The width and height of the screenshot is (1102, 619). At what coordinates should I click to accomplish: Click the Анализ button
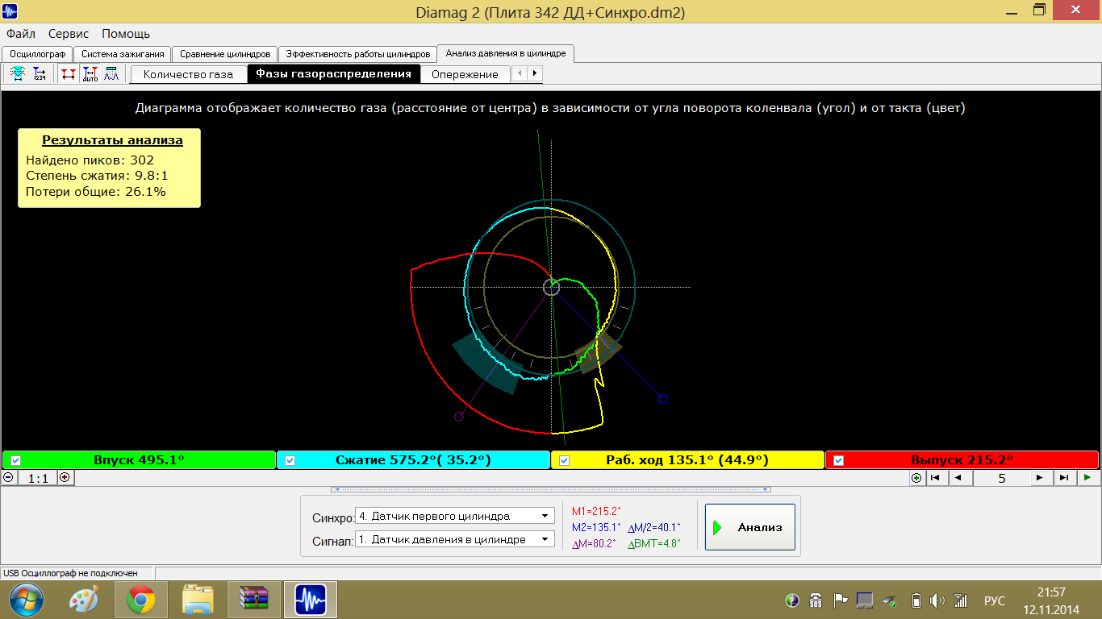(x=750, y=527)
